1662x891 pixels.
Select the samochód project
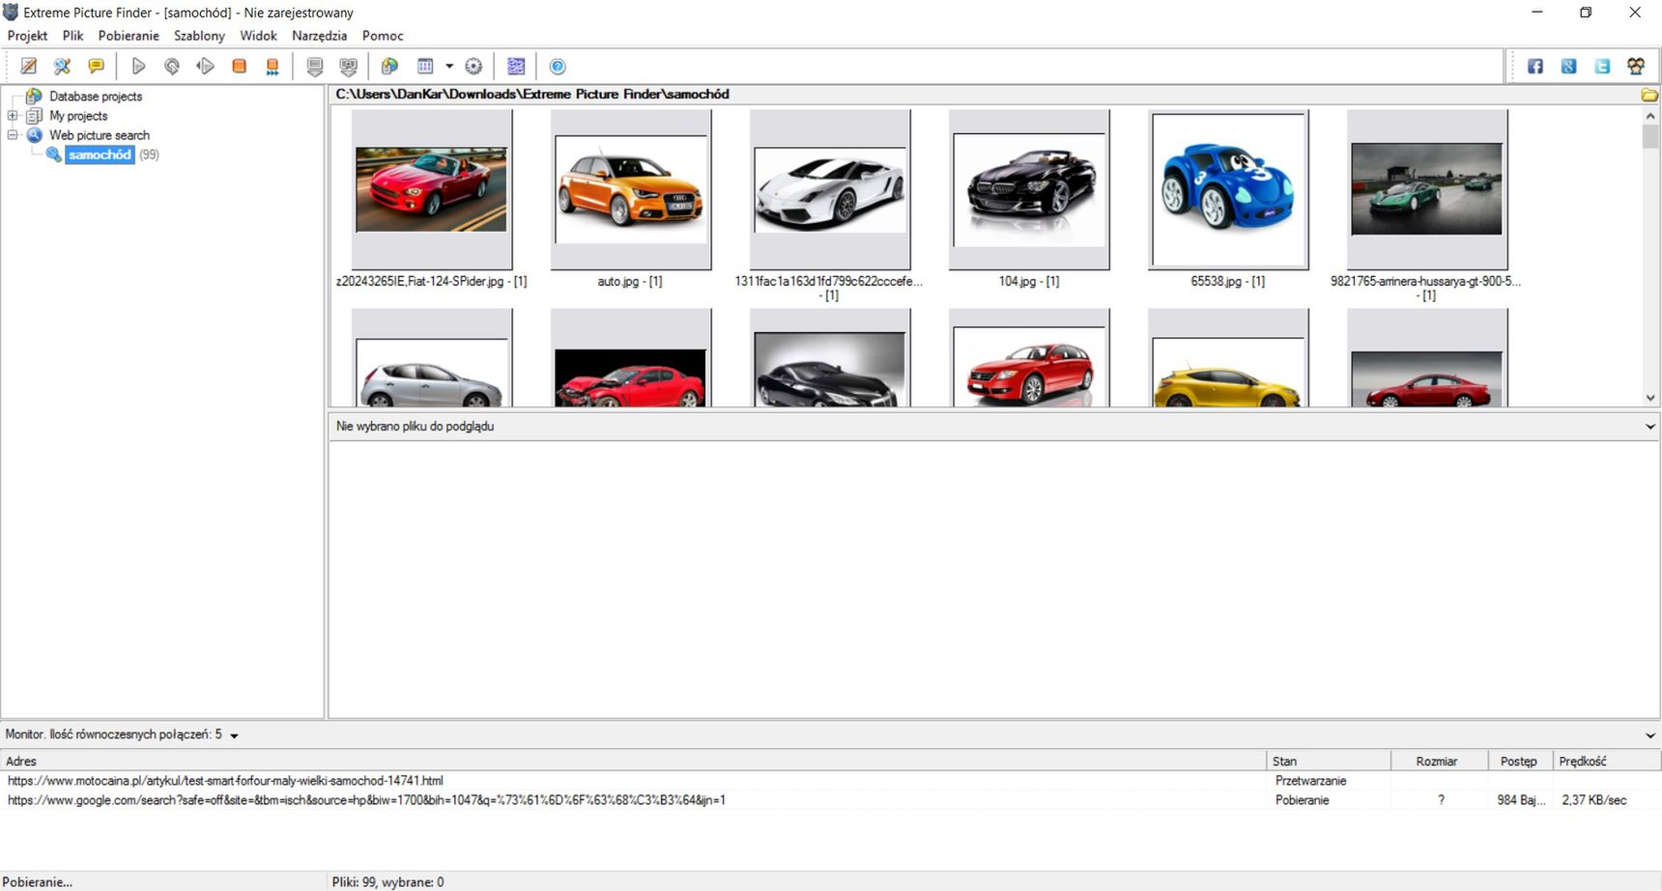100,154
